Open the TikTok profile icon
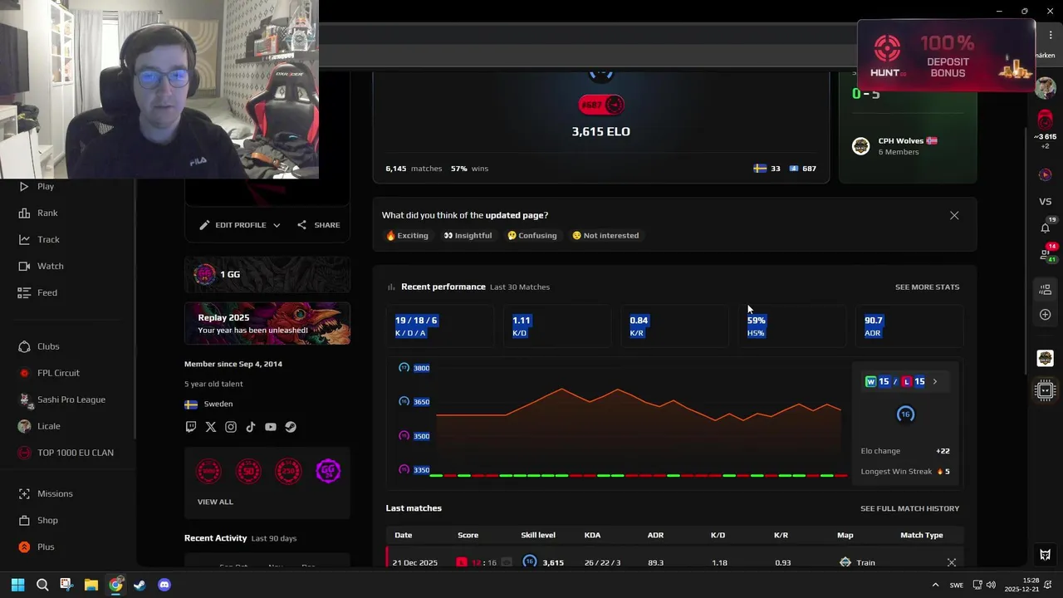Image resolution: width=1063 pixels, height=598 pixels. click(251, 427)
